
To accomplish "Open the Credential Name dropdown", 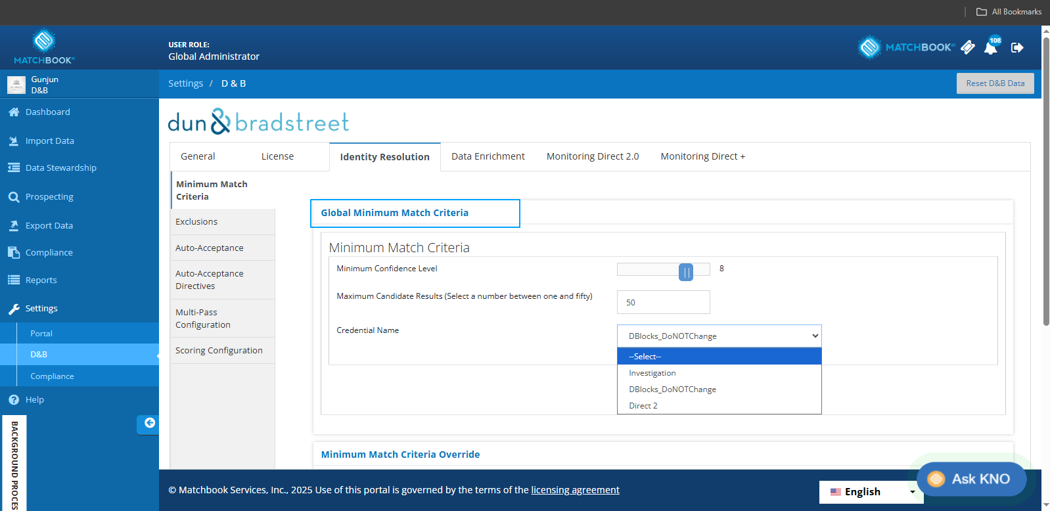I will tap(719, 336).
